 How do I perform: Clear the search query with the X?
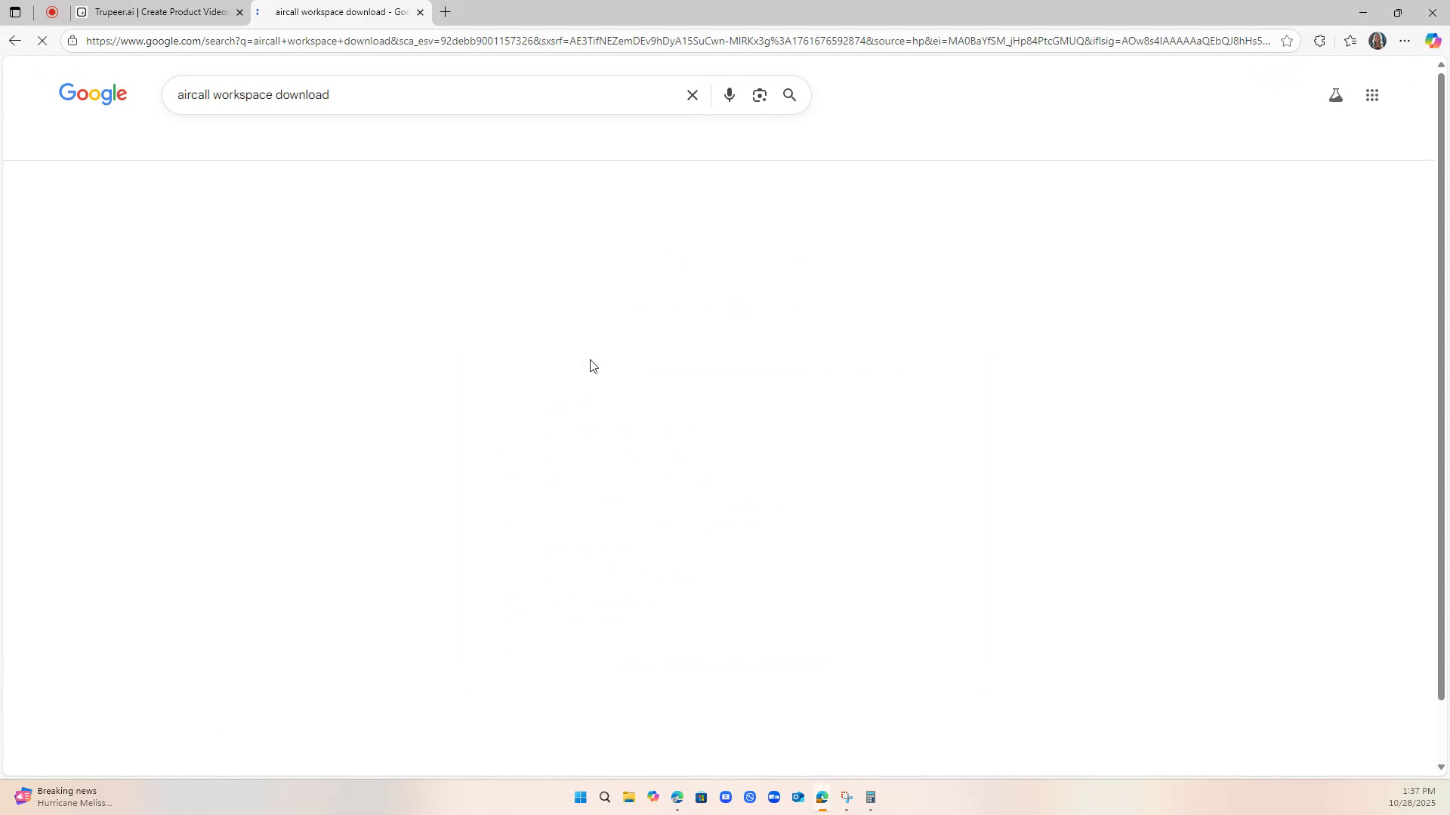pyautogui.click(x=692, y=94)
